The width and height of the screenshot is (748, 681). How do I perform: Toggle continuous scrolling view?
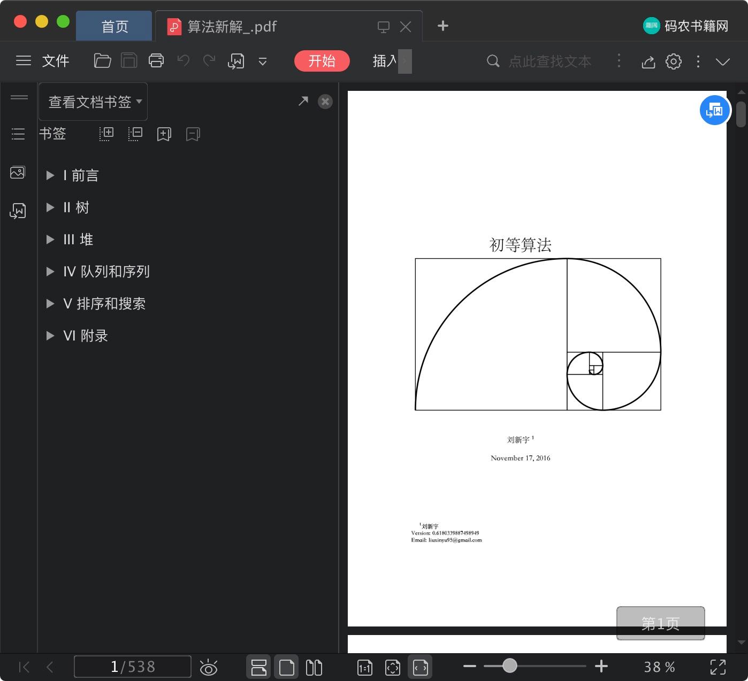pos(259,667)
